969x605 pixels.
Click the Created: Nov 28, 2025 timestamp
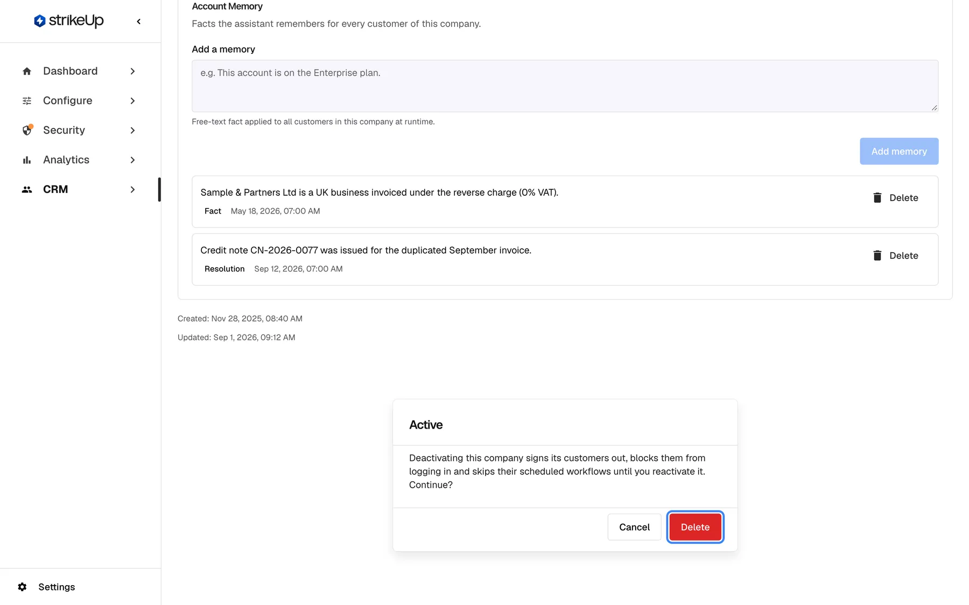tap(240, 319)
